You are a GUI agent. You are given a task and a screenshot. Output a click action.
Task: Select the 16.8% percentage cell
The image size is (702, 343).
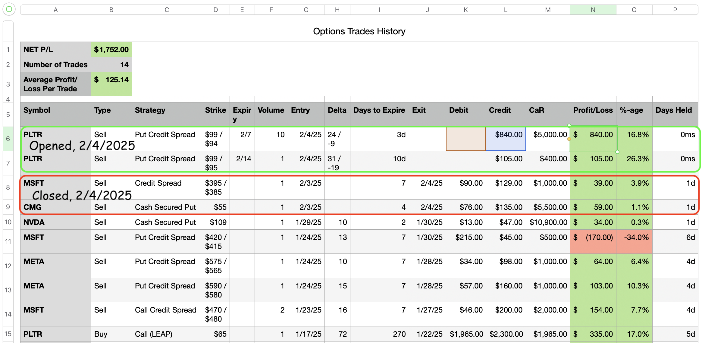[x=634, y=139]
